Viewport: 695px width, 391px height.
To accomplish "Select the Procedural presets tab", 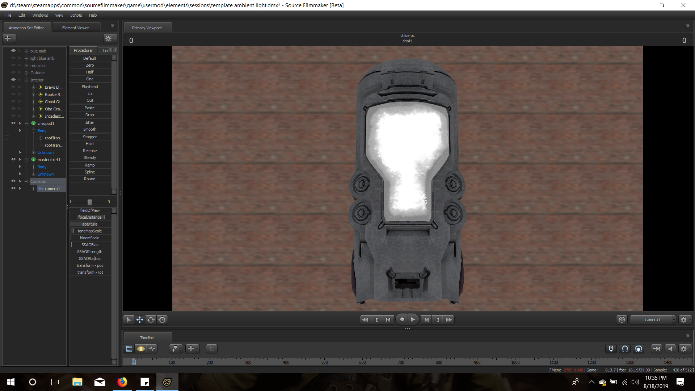I will [x=83, y=50].
